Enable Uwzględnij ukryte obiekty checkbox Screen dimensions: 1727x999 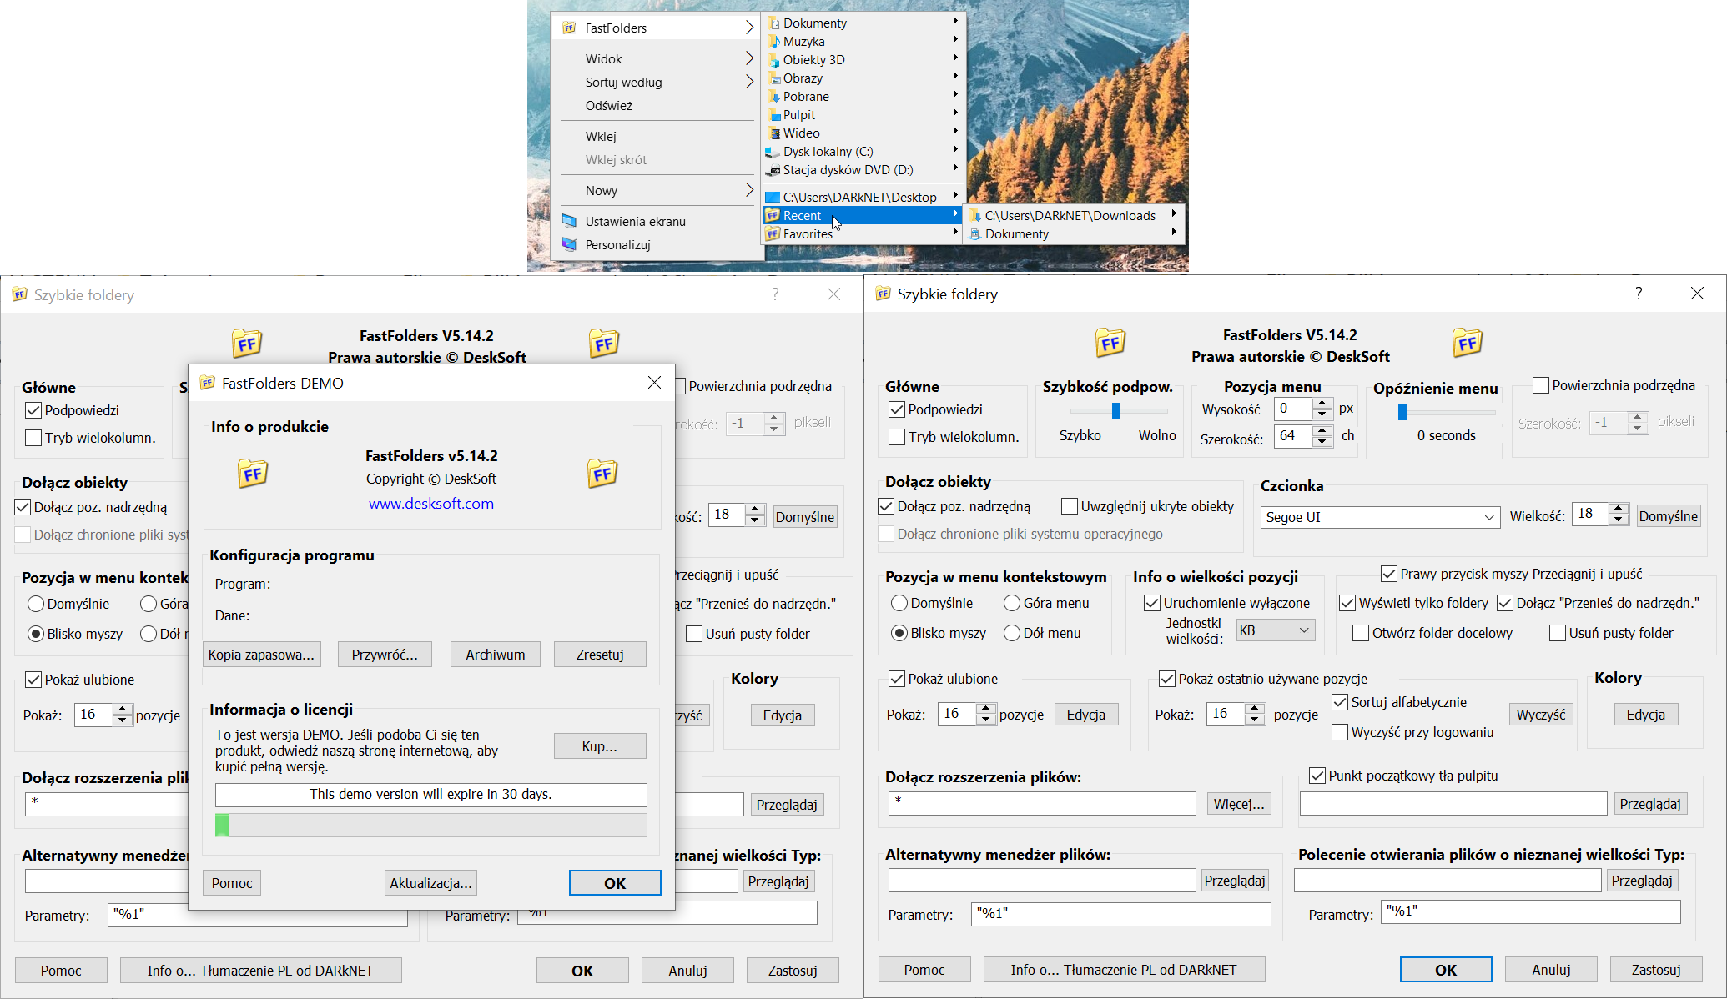point(1069,506)
